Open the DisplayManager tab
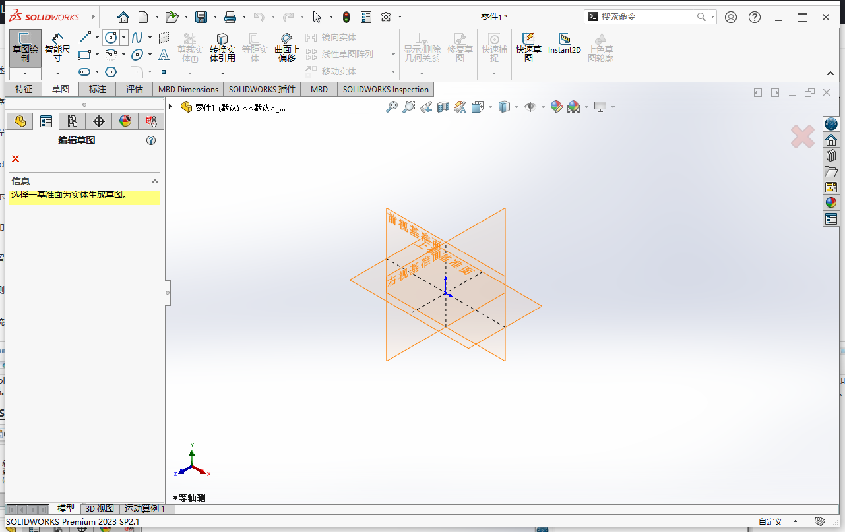 click(125, 121)
